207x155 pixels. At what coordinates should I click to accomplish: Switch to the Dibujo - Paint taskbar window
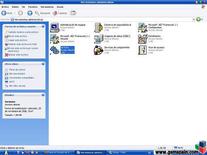point(118,153)
